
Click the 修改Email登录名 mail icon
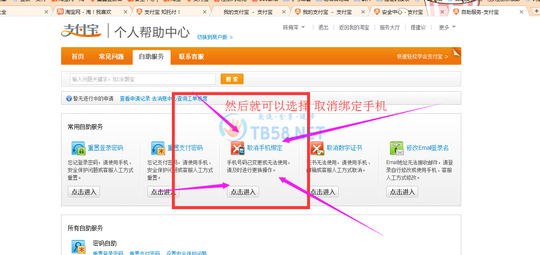pos(397,149)
